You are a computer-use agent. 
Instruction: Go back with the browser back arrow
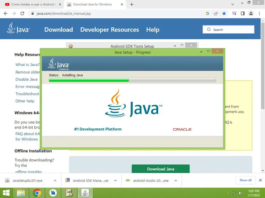pyautogui.click(x=6, y=13)
